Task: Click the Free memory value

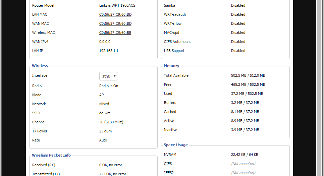Action: [248, 84]
